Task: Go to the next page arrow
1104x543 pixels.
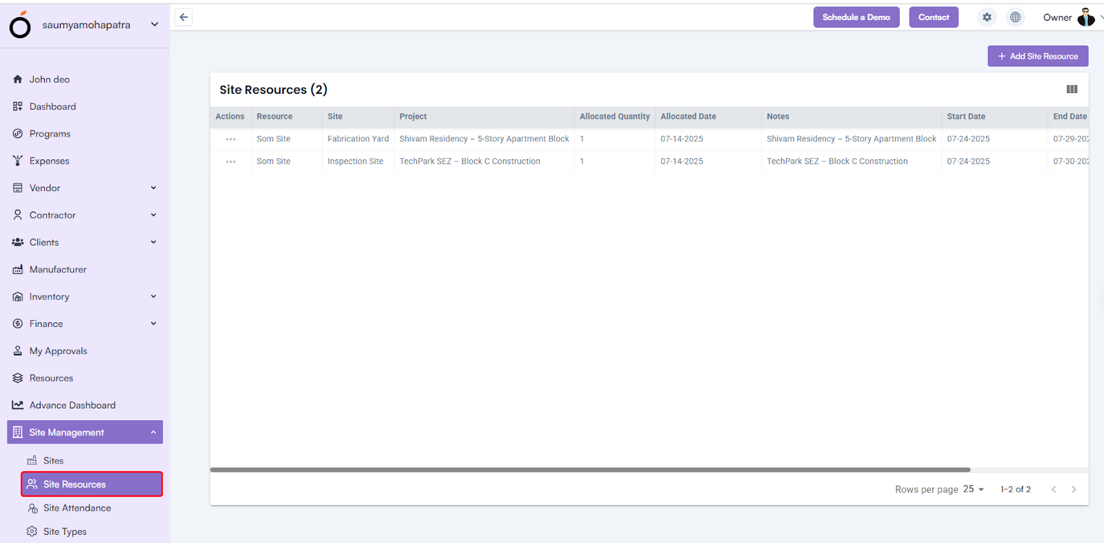Action: point(1074,489)
